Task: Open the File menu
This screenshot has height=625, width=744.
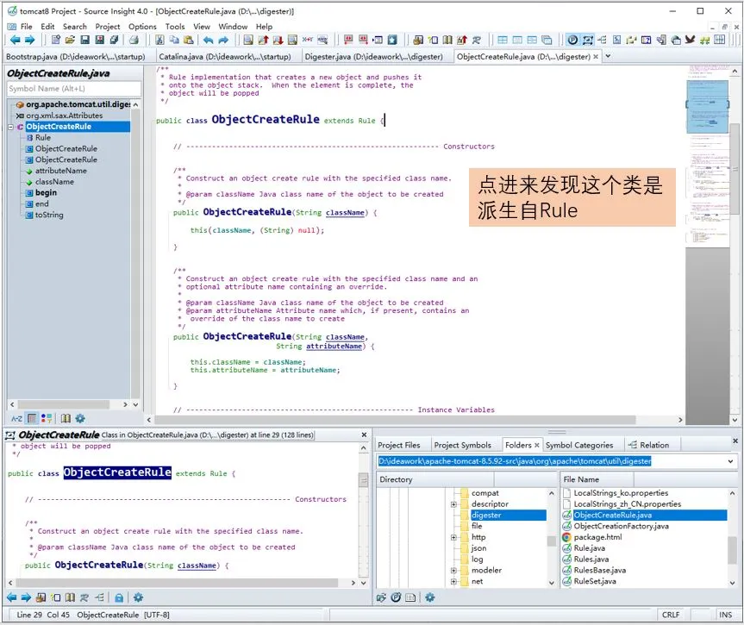Action: [27, 27]
